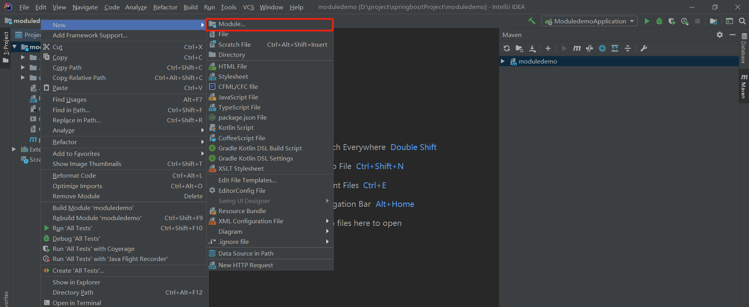The height and width of the screenshot is (307, 749).
Task: Collapse moduledemo root node in Project tree
Action: [x=14, y=47]
